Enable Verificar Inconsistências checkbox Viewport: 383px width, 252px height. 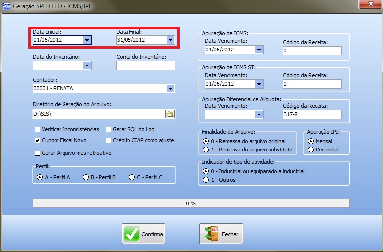(x=37, y=130)
